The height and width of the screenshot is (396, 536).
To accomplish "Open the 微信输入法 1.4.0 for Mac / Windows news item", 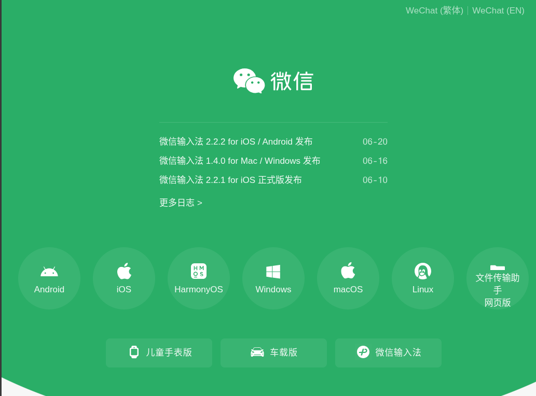I will 240,161.
